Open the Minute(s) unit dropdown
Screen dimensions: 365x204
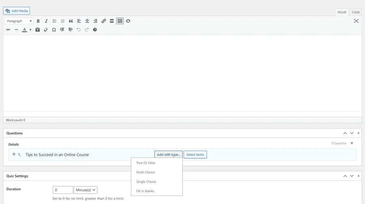coord(86,190)
